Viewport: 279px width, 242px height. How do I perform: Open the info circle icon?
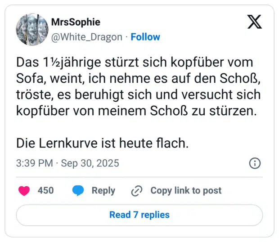pyautogui.click(x=255, y=163)
